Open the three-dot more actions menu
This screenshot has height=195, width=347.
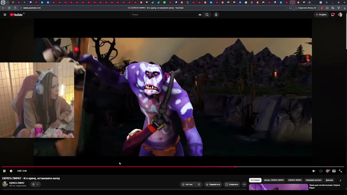[x=244, y=184]
